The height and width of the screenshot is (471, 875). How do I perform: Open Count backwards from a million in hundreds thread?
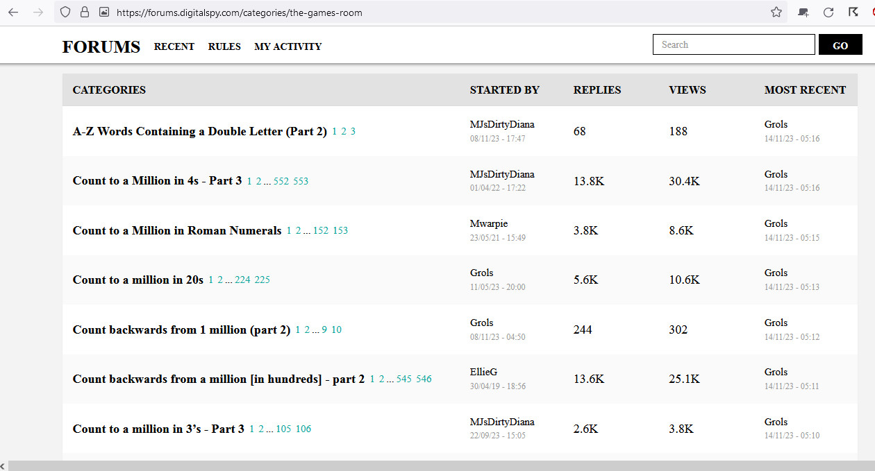click(219, 379)
